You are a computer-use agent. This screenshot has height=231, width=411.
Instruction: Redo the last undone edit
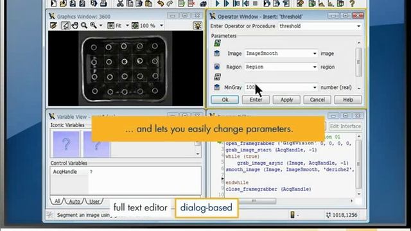point(170,3)
